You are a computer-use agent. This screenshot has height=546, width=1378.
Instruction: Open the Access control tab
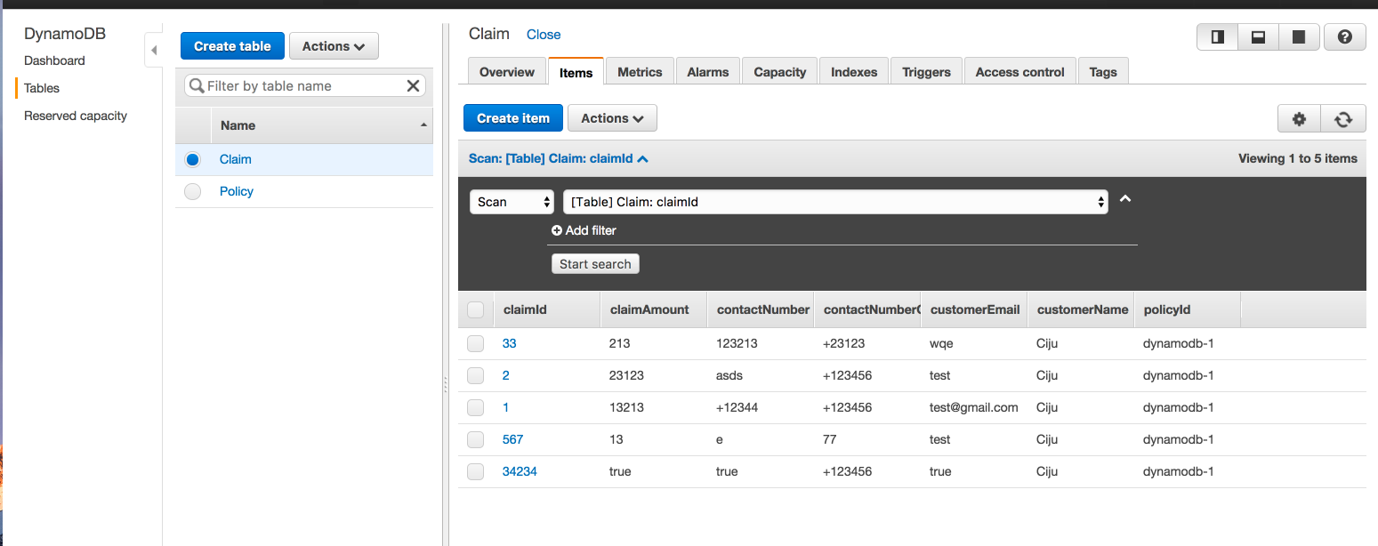point(1020,72)
